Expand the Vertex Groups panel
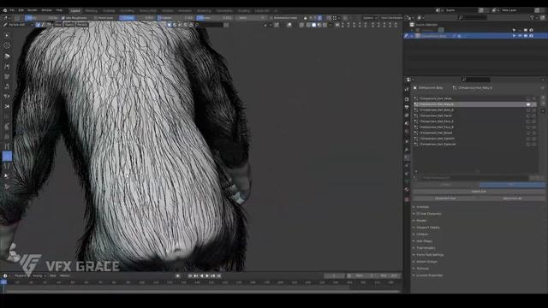Screen dimensions: 548x308 pos(426,262)
